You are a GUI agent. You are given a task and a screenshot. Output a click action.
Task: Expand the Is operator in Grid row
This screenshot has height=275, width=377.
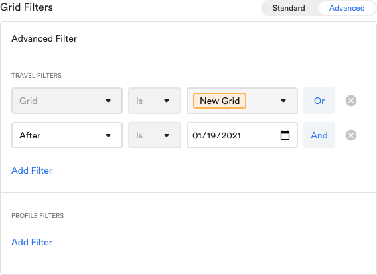[155, 101]
